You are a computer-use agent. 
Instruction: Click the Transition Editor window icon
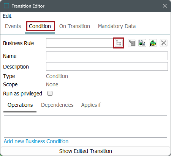click(x=6, y=6)
